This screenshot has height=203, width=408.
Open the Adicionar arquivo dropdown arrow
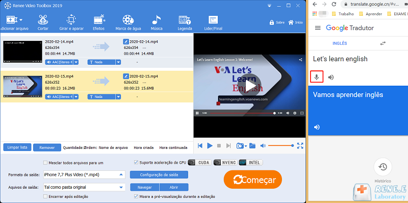[x=21, y=20]
